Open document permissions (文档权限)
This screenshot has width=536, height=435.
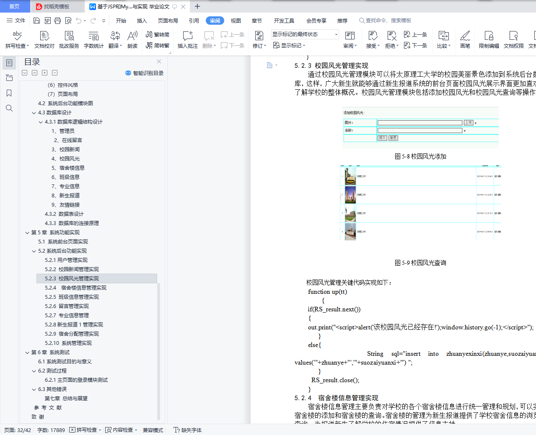click(x=514, y=40)
